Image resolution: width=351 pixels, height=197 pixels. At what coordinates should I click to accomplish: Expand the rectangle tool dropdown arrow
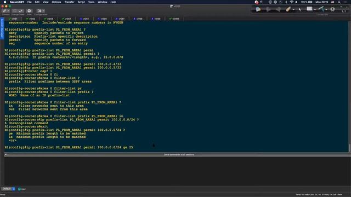pyautogui.click(x=315, y=10)
